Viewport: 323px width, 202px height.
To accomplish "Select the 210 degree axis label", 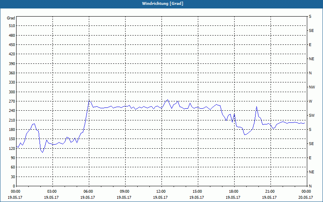I will click(x=12, y=120).
